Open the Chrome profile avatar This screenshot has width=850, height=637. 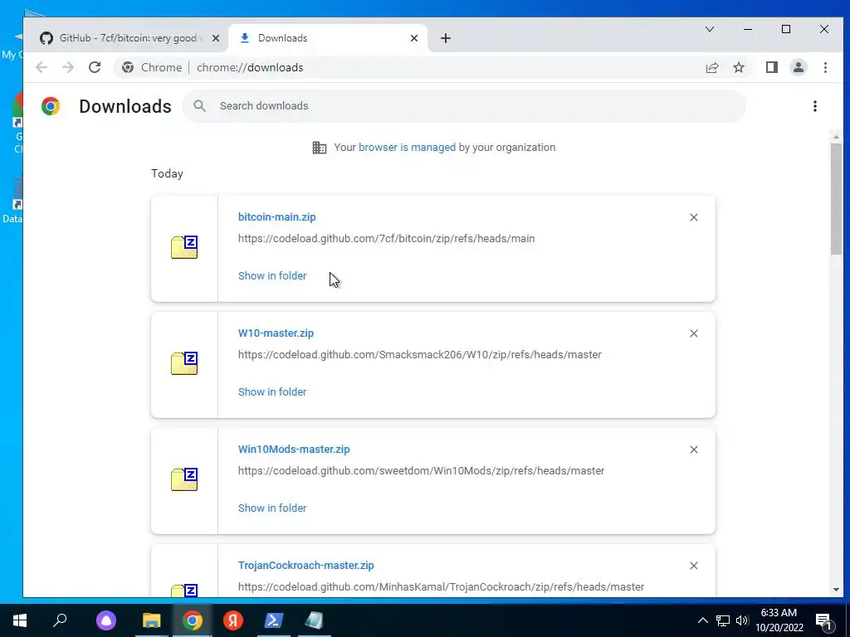[x=798, y=67]
